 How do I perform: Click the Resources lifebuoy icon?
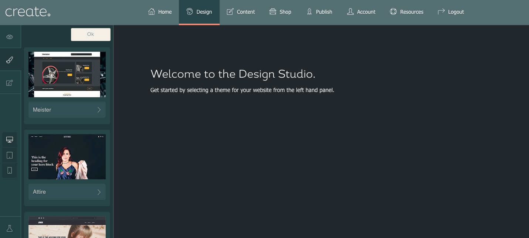pos(393,11)
